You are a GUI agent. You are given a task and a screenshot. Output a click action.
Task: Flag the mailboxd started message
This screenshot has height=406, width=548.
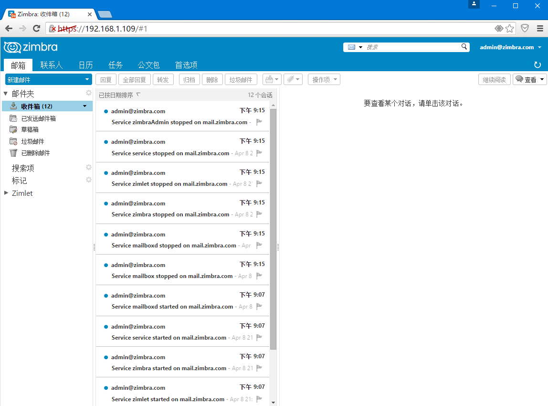pos(259,306)
